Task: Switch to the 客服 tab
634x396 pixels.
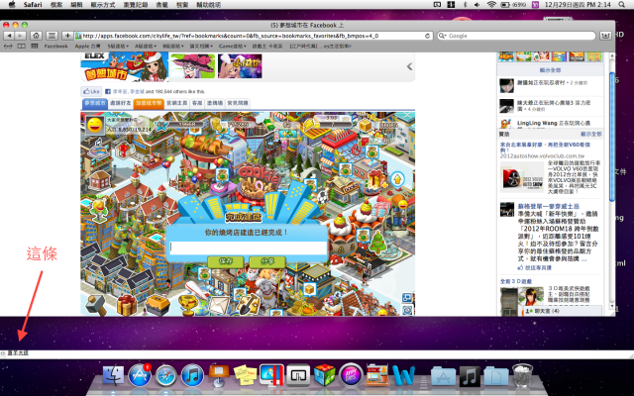Action: [197, 103]
